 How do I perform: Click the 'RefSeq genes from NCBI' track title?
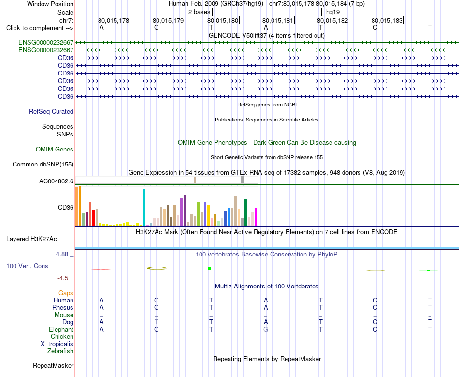point(267,105)
